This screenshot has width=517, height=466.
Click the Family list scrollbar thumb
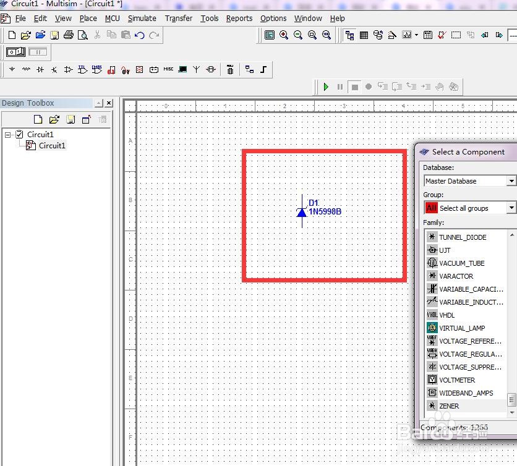pos(511,400)
